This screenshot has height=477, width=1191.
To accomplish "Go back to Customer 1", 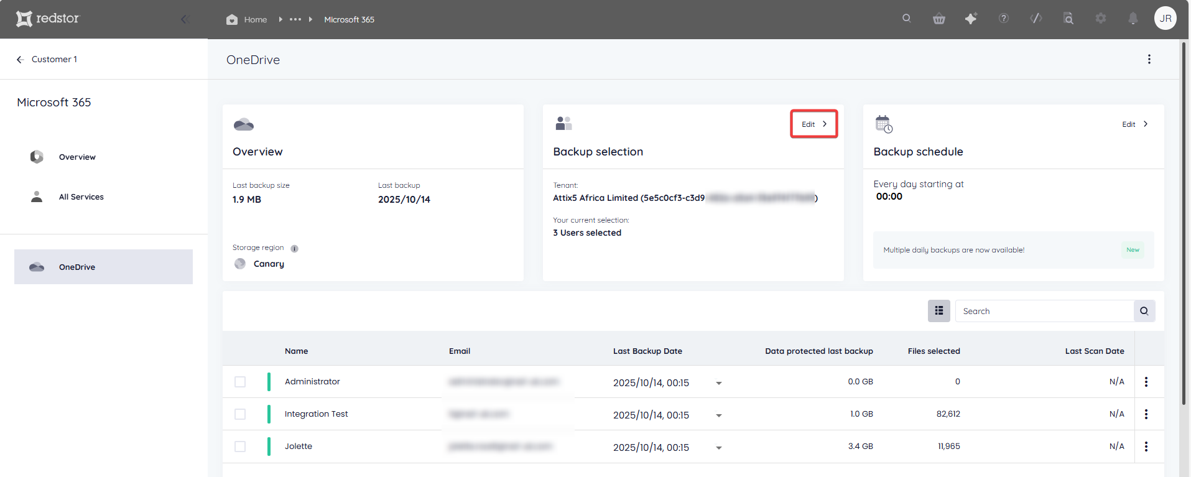I will tap(47, 59).
